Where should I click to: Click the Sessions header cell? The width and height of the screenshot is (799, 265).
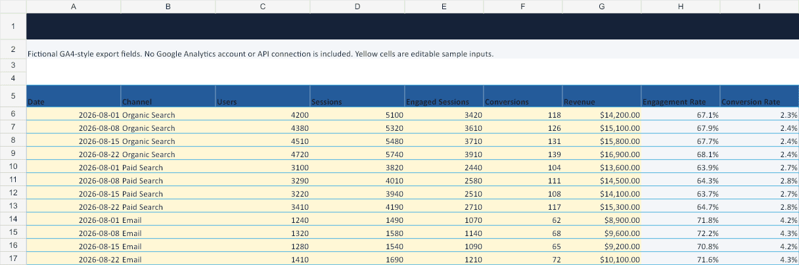[x=357, y=96]
